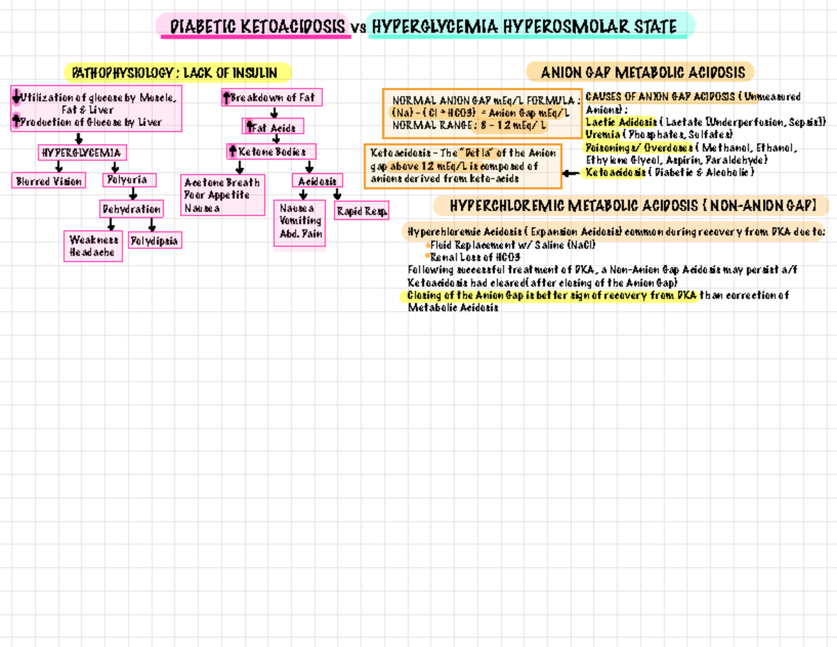Click the Breakdown of Fat box
The width and height of the screenshot is (837, 647).
pyautogui.click(x=271, y=97)
